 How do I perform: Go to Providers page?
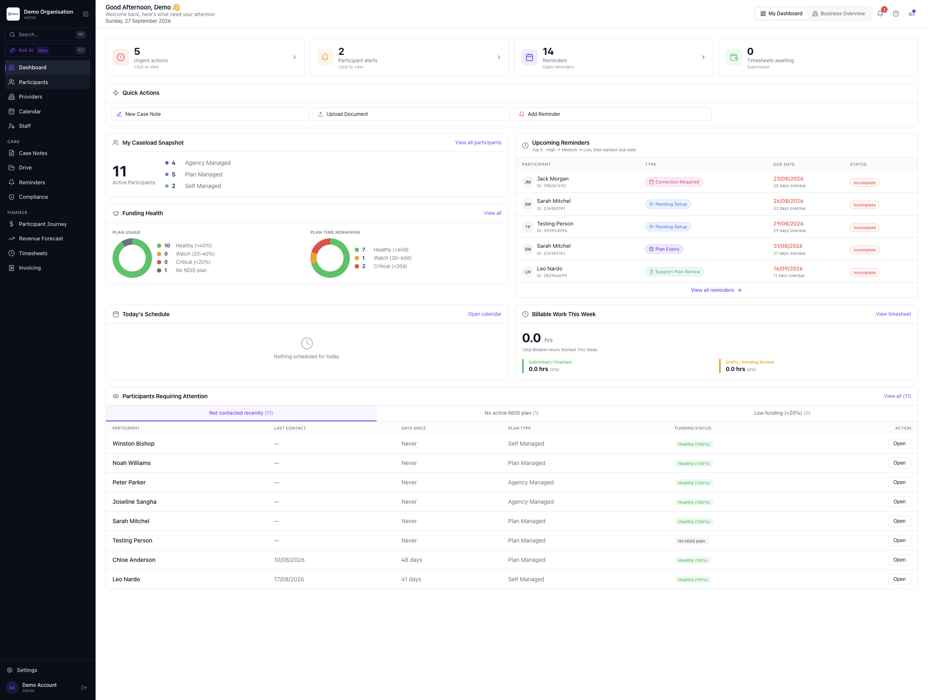pyautogui.click(x=47, y=96)
